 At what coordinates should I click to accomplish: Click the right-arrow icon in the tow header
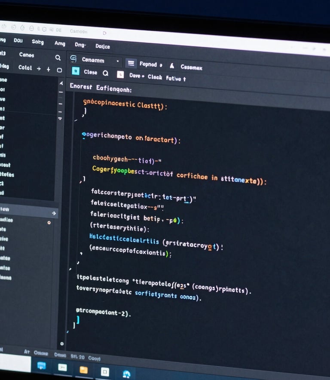point(54,213)
